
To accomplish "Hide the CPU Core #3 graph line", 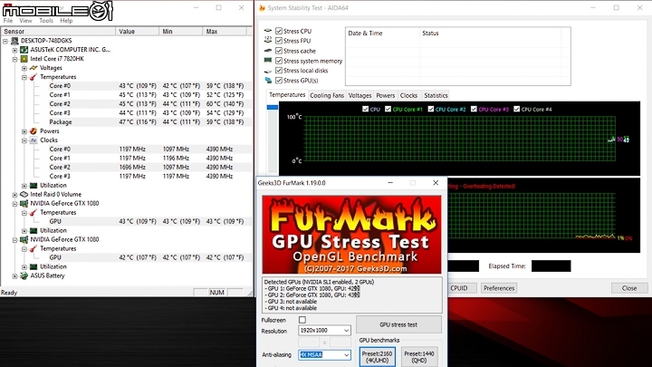I will tap(474, 109).
